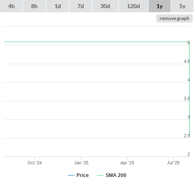Switch to the 8h time range
This screenshot has height=186, width=194.
pos(34,6)
